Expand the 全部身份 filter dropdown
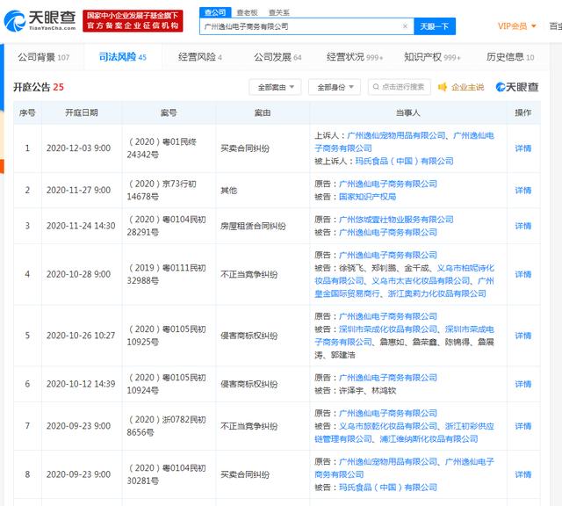Image resolution: width=562 pixels, height=506 pixels. coord(335,87)
